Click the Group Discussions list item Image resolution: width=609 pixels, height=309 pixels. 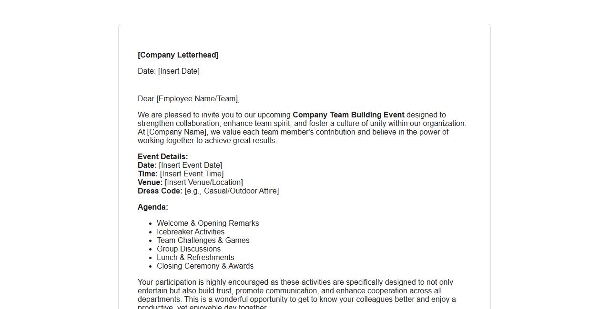(188, 249)
